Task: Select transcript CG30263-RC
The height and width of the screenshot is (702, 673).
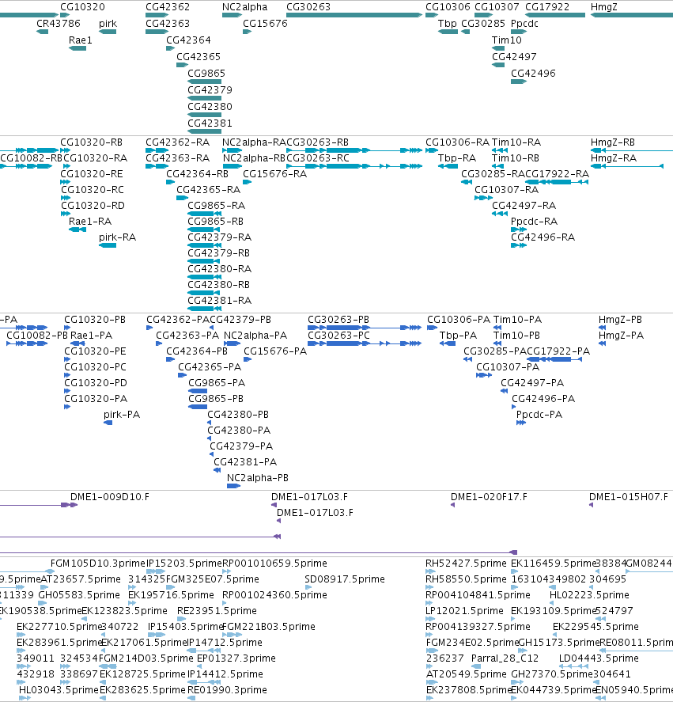Action: [318, 157]
